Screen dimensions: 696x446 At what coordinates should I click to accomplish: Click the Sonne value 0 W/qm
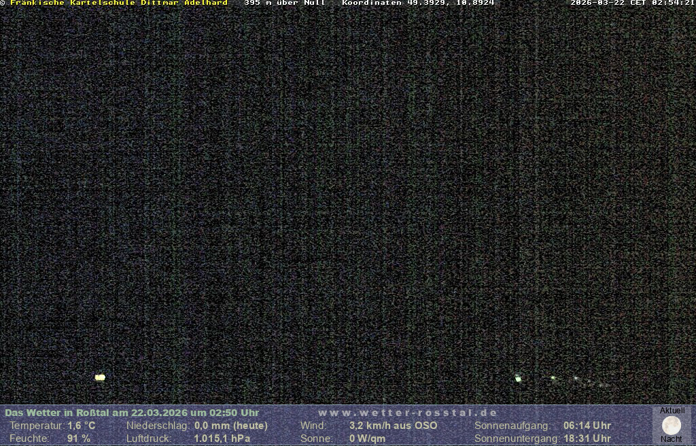pos(367,439)
